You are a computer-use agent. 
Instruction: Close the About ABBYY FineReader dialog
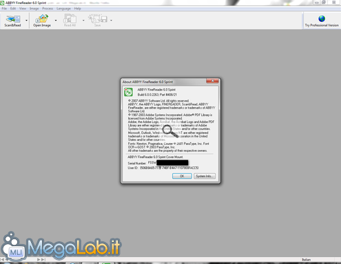coord(212,81)
